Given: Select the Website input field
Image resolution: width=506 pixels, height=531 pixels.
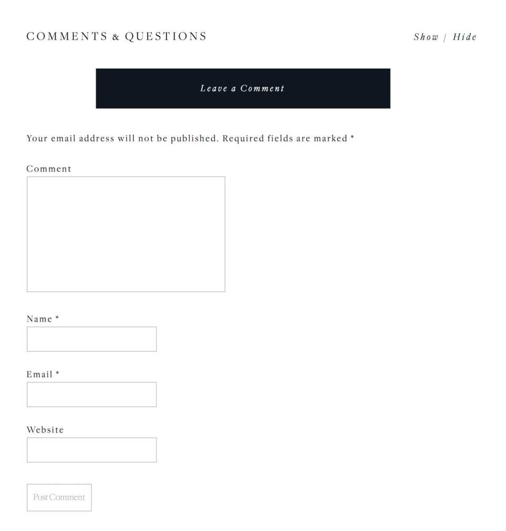Looking at the screenshot, I should (91, 449).
